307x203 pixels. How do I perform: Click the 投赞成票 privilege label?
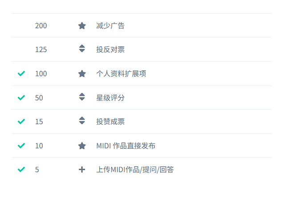click(x=110, y=122)
